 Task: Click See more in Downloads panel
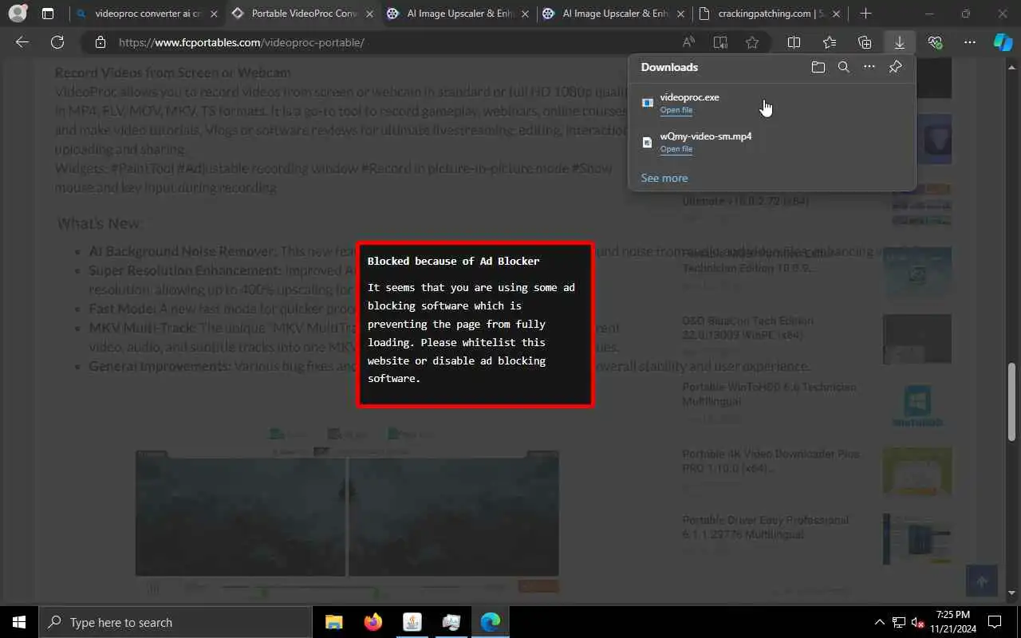664,178
